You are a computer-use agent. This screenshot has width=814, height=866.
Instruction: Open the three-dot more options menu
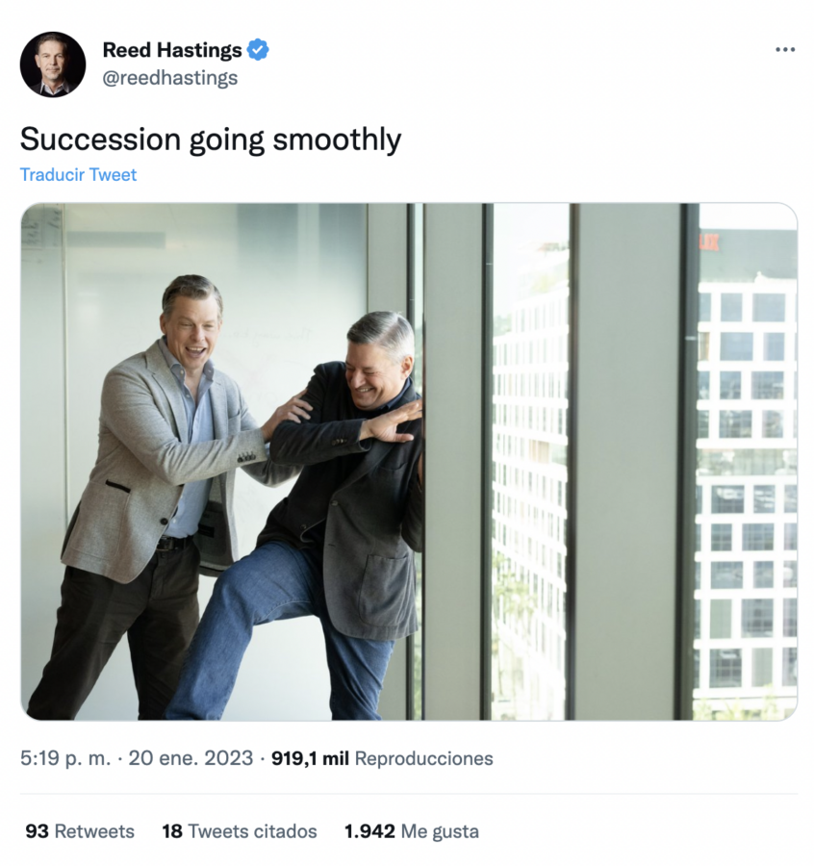(x=785, y=50)
